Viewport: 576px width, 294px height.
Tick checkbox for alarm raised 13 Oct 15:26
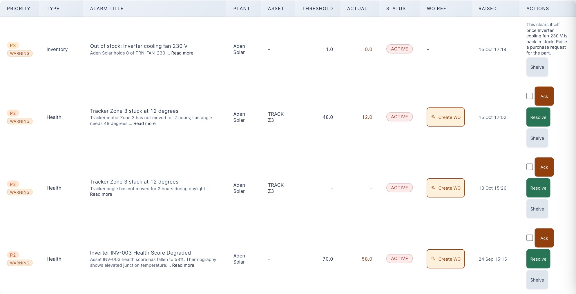point(530,167)
